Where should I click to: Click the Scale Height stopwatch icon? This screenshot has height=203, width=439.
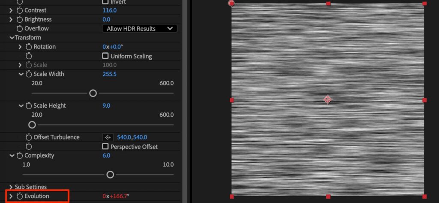pos(29,106)
